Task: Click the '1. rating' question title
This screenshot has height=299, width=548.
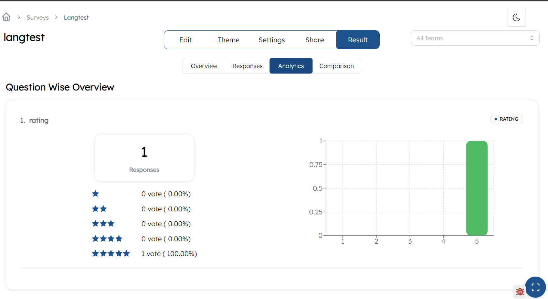Action: click(34, 120)
